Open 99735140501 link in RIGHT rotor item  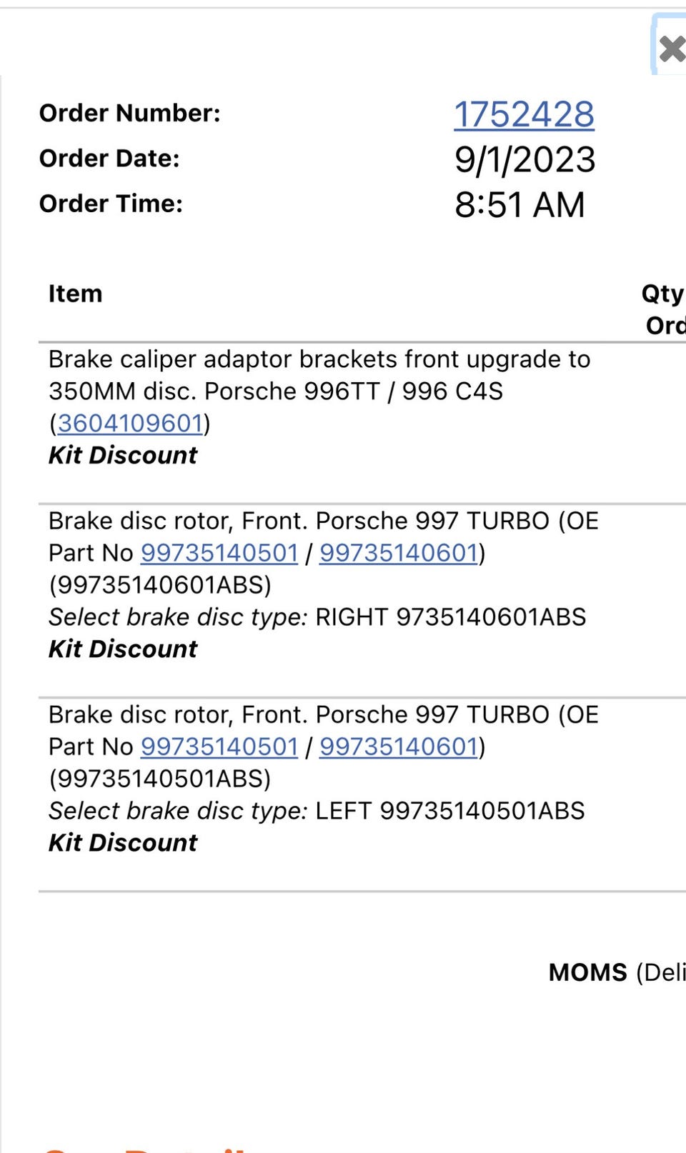(x=219, y=552)
